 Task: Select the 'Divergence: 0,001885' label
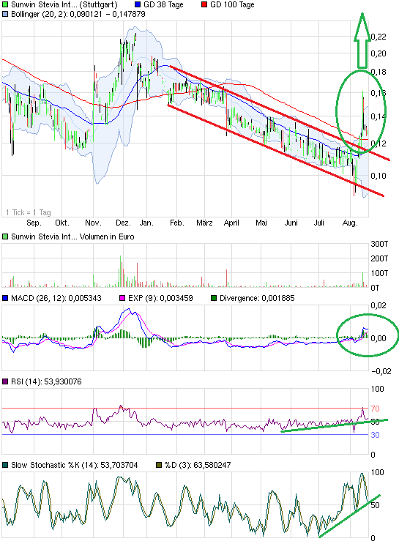257,298
